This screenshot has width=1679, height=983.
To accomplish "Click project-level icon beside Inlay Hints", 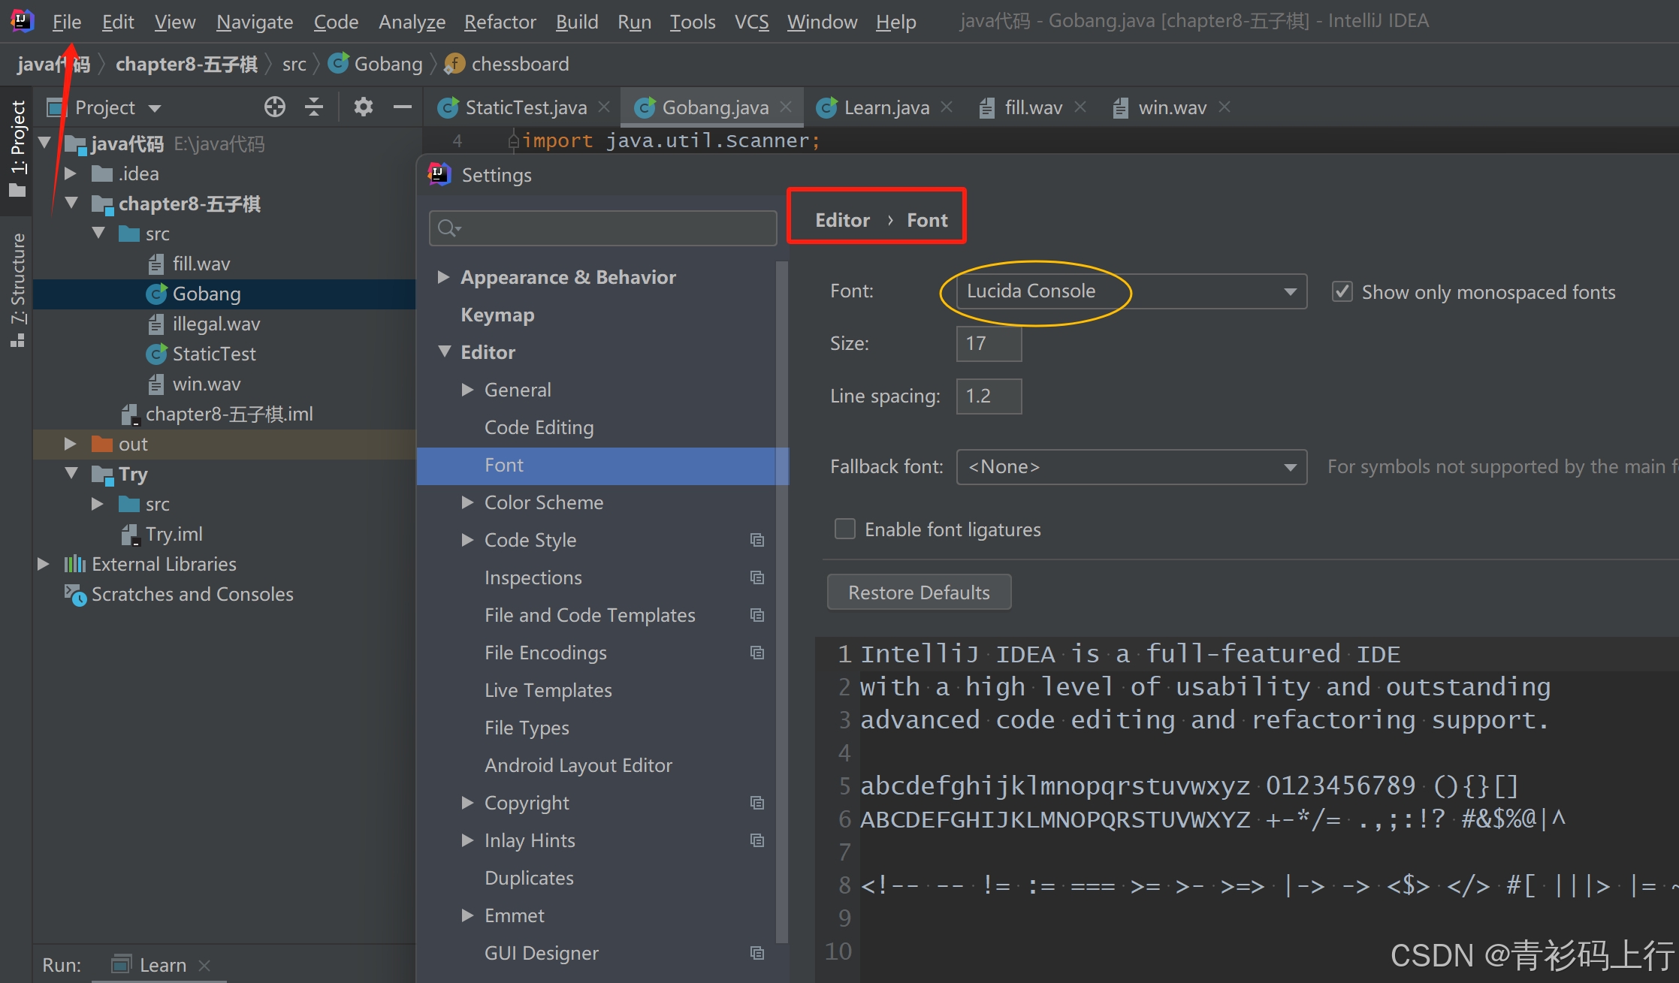I will click(x=757, y=840).
